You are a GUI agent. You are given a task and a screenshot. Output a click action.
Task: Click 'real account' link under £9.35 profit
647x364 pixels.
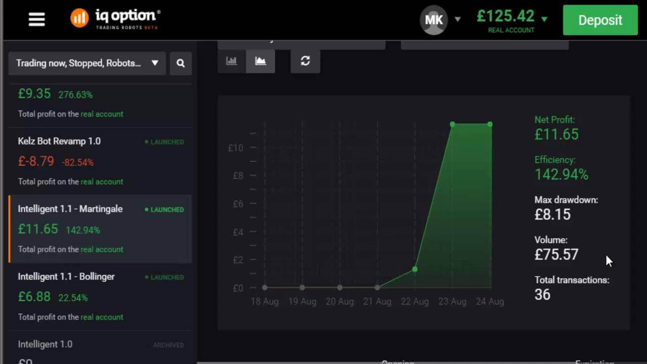point(102,114)
